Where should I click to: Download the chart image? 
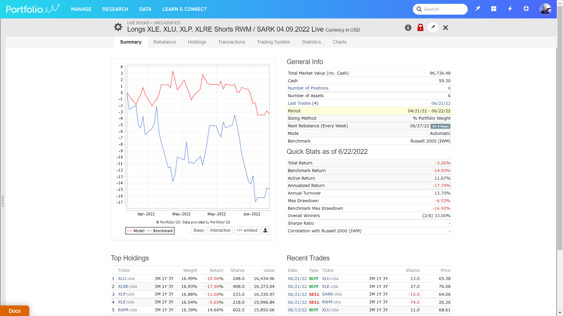pos(265,230)
